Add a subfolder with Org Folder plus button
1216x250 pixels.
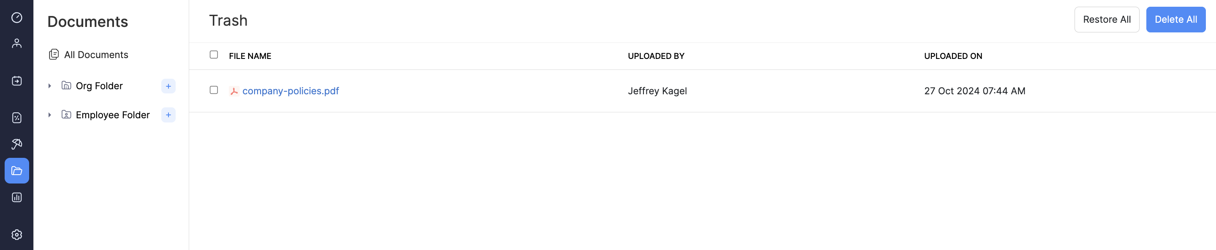coord(168,86)
